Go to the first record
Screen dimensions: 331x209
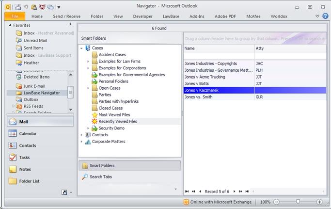[187, 192]
